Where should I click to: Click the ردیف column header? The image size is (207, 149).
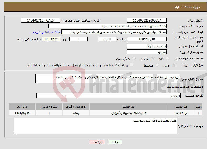(x=199, y=107)
